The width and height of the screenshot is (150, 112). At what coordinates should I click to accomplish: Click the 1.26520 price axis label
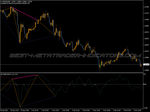146,39
